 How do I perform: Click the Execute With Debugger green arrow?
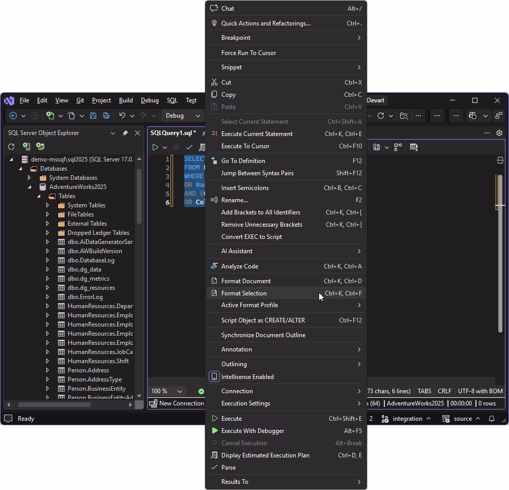[215, 430]
